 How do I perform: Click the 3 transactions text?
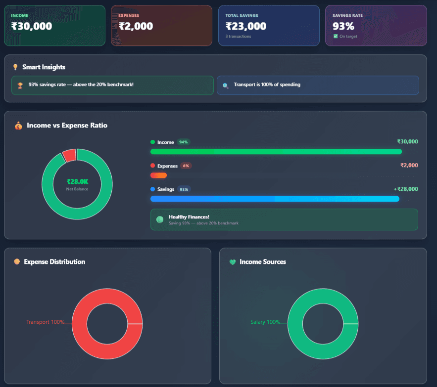tap(238, 36)
